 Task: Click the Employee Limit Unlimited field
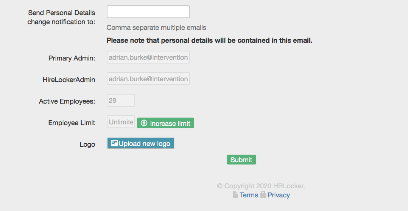[x=121, y=122]
